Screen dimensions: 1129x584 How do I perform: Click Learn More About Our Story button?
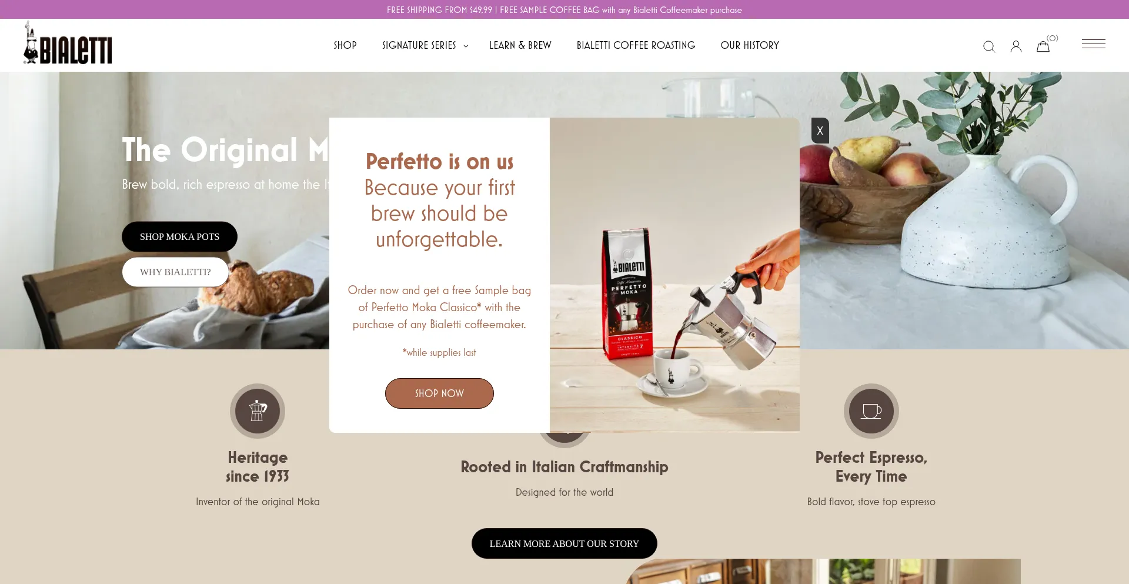click(x=564, y=543)
